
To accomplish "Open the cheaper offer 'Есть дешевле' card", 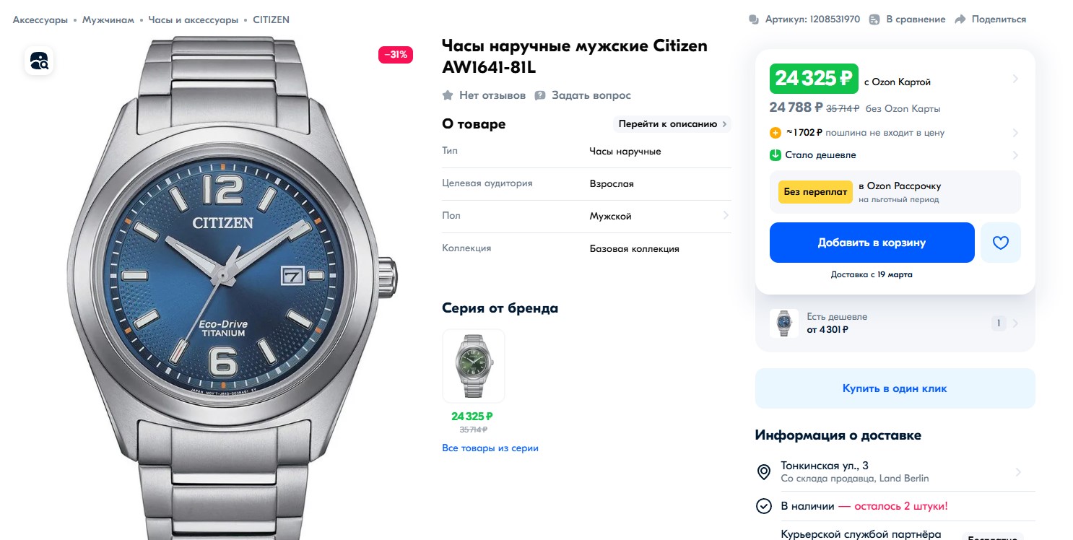I will [895, 323].
